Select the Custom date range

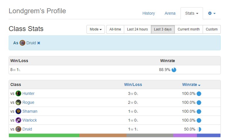[212, 29]
